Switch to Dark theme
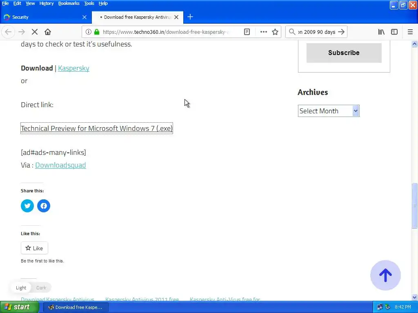 click(x=41, y=288)
